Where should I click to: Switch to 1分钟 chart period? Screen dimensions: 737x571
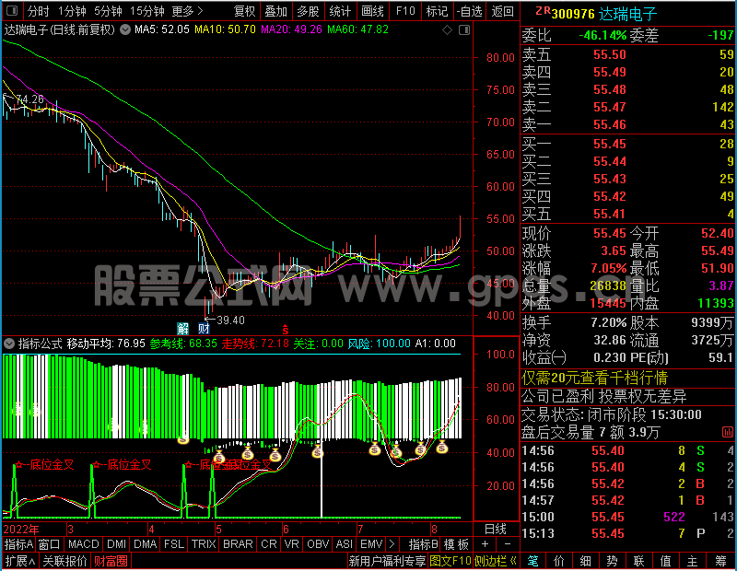tap(72, 11)
